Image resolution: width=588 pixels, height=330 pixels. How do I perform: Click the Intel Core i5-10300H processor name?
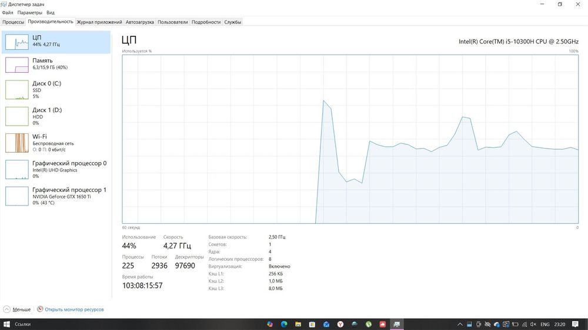(519, 42)
